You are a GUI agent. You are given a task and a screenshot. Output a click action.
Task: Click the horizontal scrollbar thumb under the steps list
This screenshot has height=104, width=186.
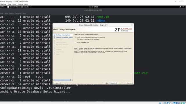click(x=62, y=80)
